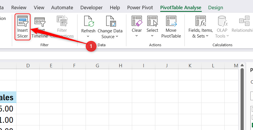Image resolution: width=253 pixels, height=130 pixels.
Task: Open the Developer tab
Action: coord(91,8)
